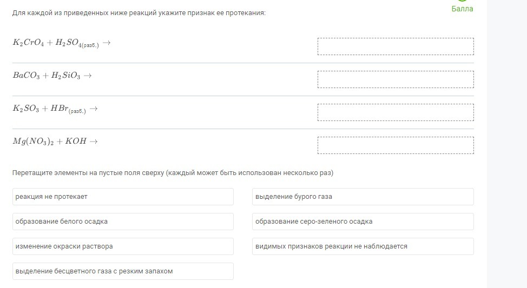The width and height of the screenshot is (527, 288).
Task: Click the K2CrO4 + H2SO4 reaction formula
Action: tap(62, 43)
